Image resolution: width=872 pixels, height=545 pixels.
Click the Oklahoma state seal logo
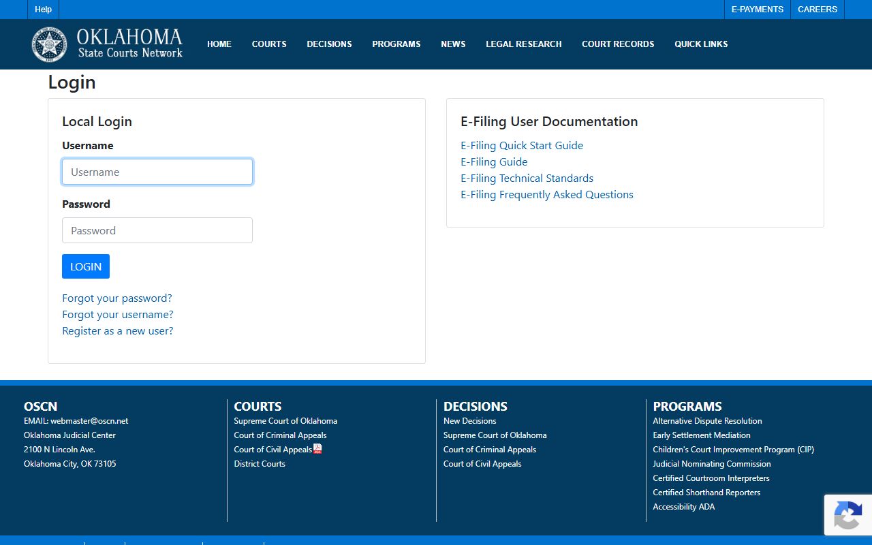(49, 44)
